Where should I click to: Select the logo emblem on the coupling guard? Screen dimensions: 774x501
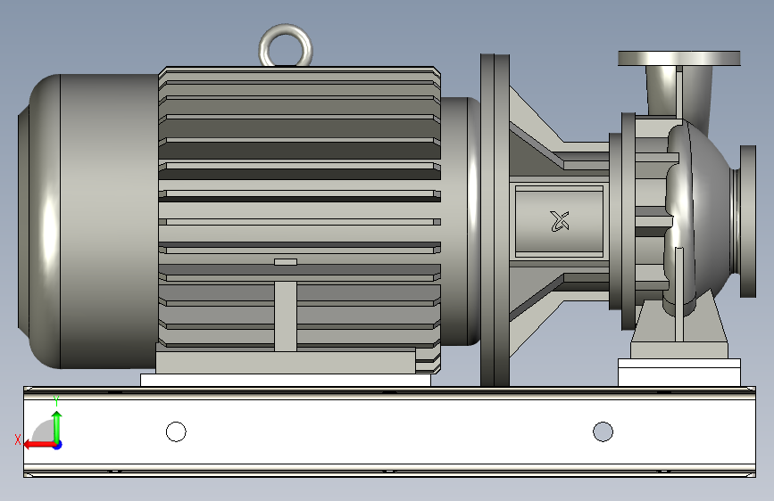[559, 221]
